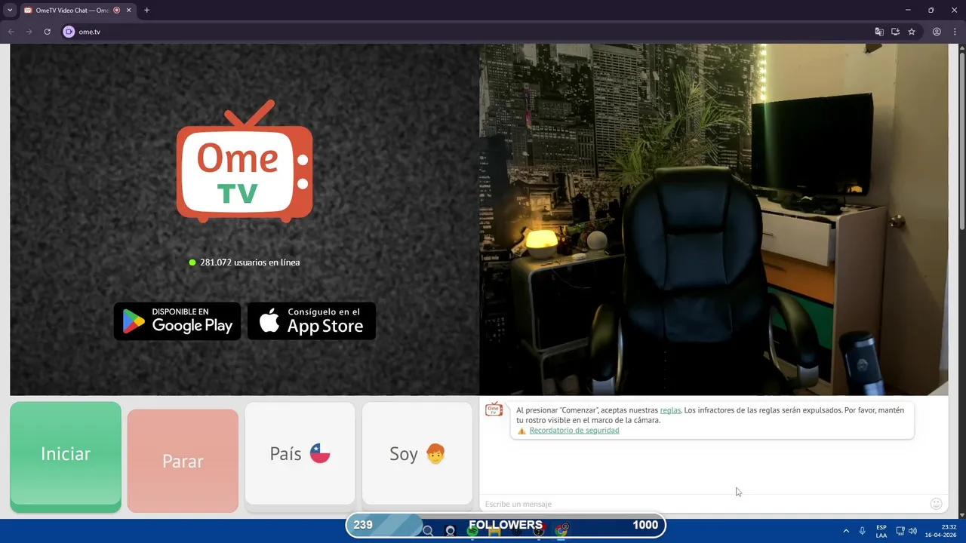Open the network tray icon

coord(900,531)
